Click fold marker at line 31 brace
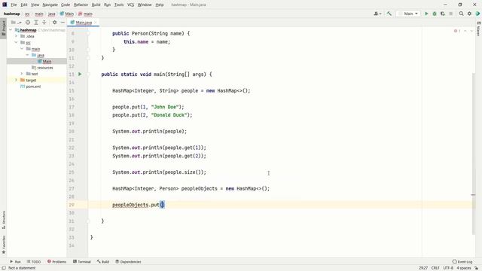 point(88,221)
